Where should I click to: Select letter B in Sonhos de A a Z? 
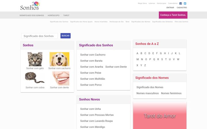141,53
